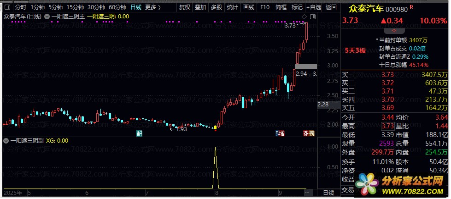
Task: Click the 十日总涨幅 45.14% row
Action: coord(404,65)
